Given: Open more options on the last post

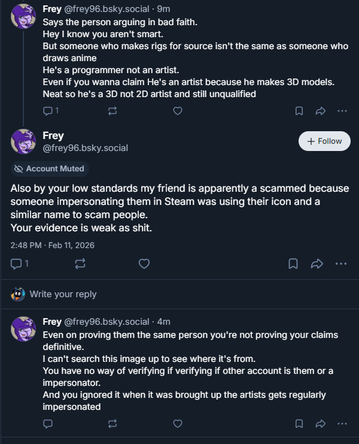Looking at the screenshot, I should (x=342, y=424).
